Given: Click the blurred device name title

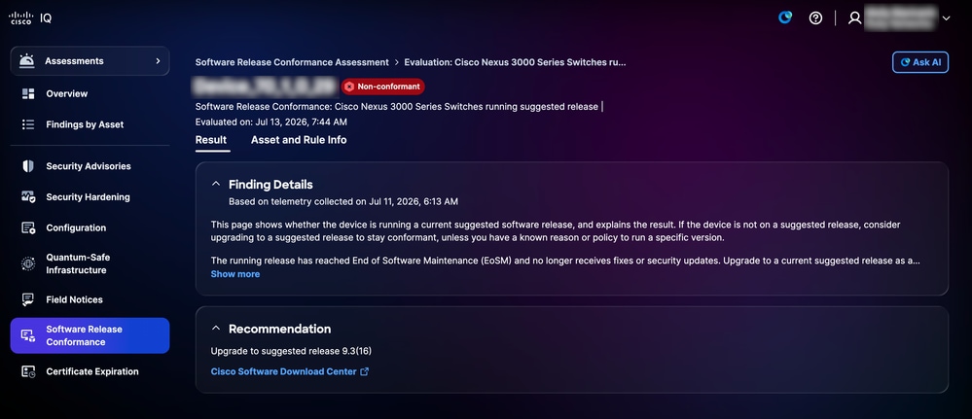Looking at the screenshot, I should click(266, 86).
